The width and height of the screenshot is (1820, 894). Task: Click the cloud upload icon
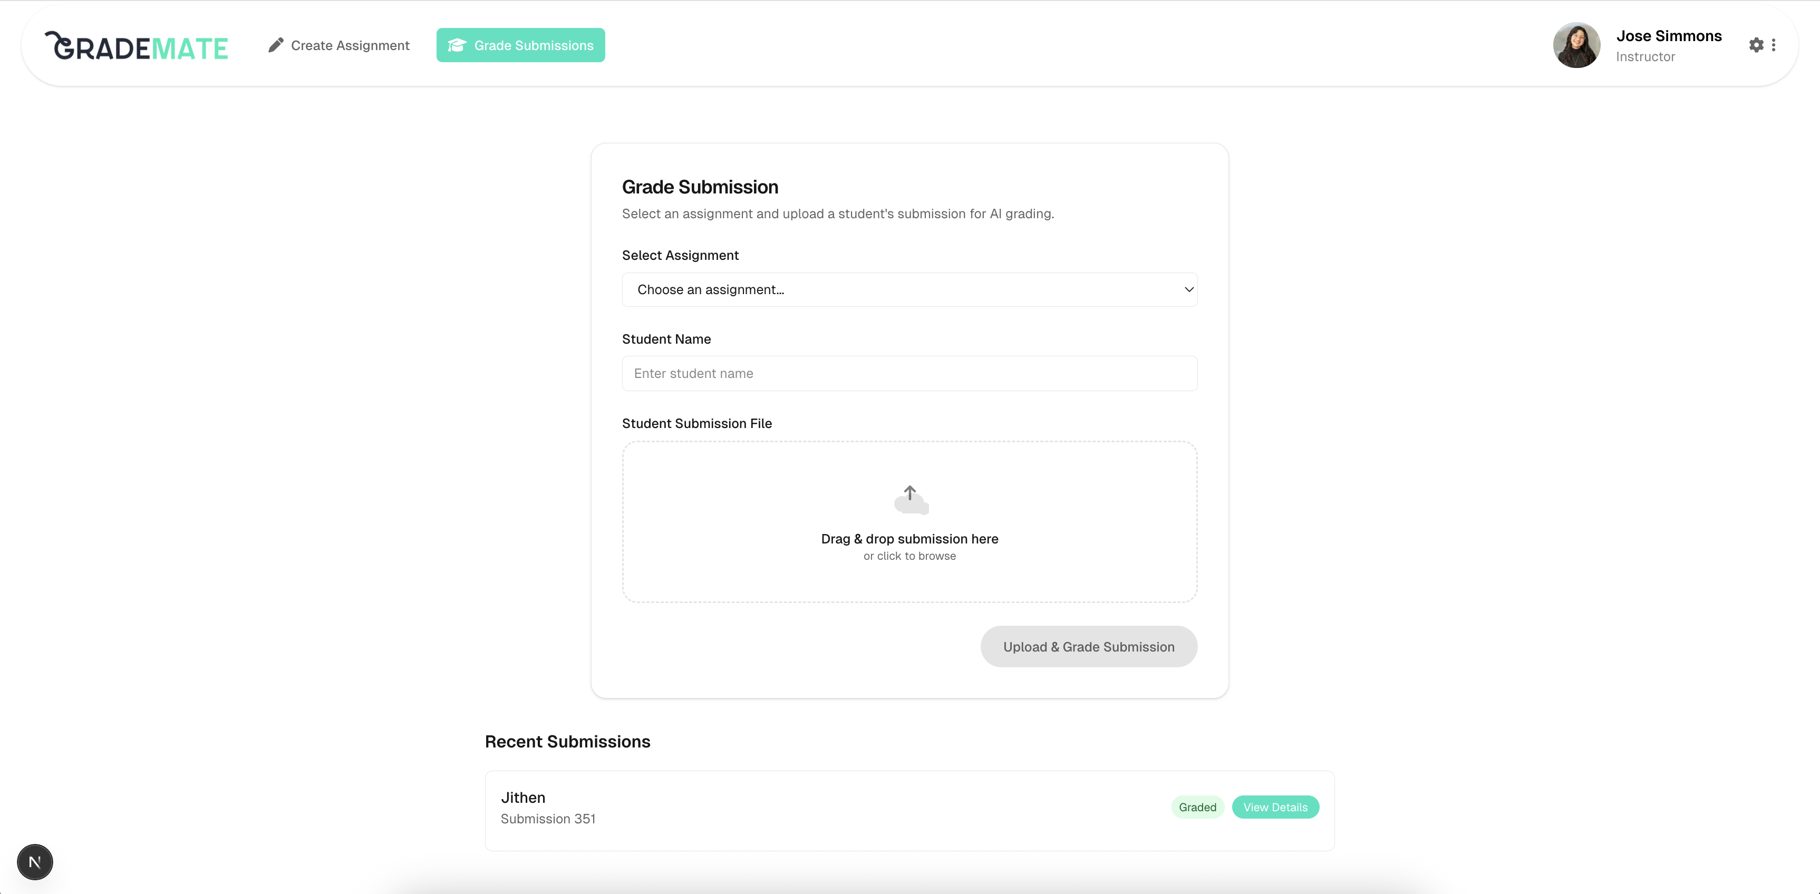(910, 499)
